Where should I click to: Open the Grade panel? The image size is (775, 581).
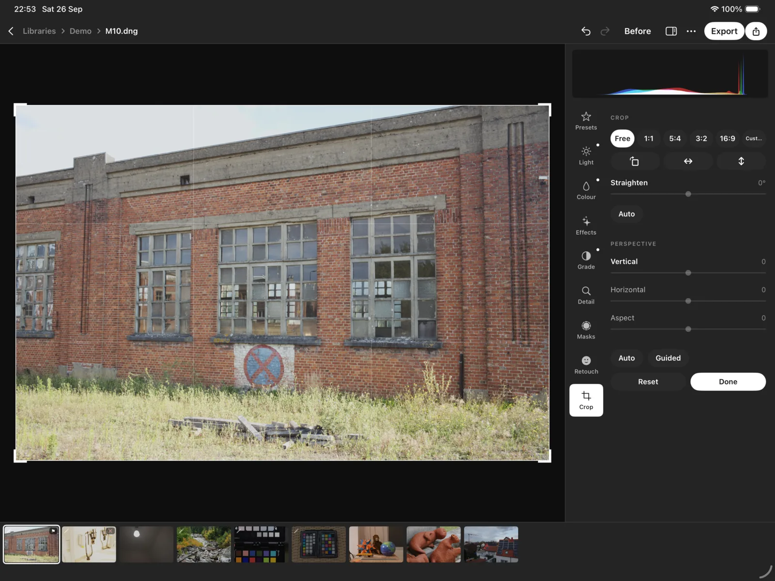586,260
